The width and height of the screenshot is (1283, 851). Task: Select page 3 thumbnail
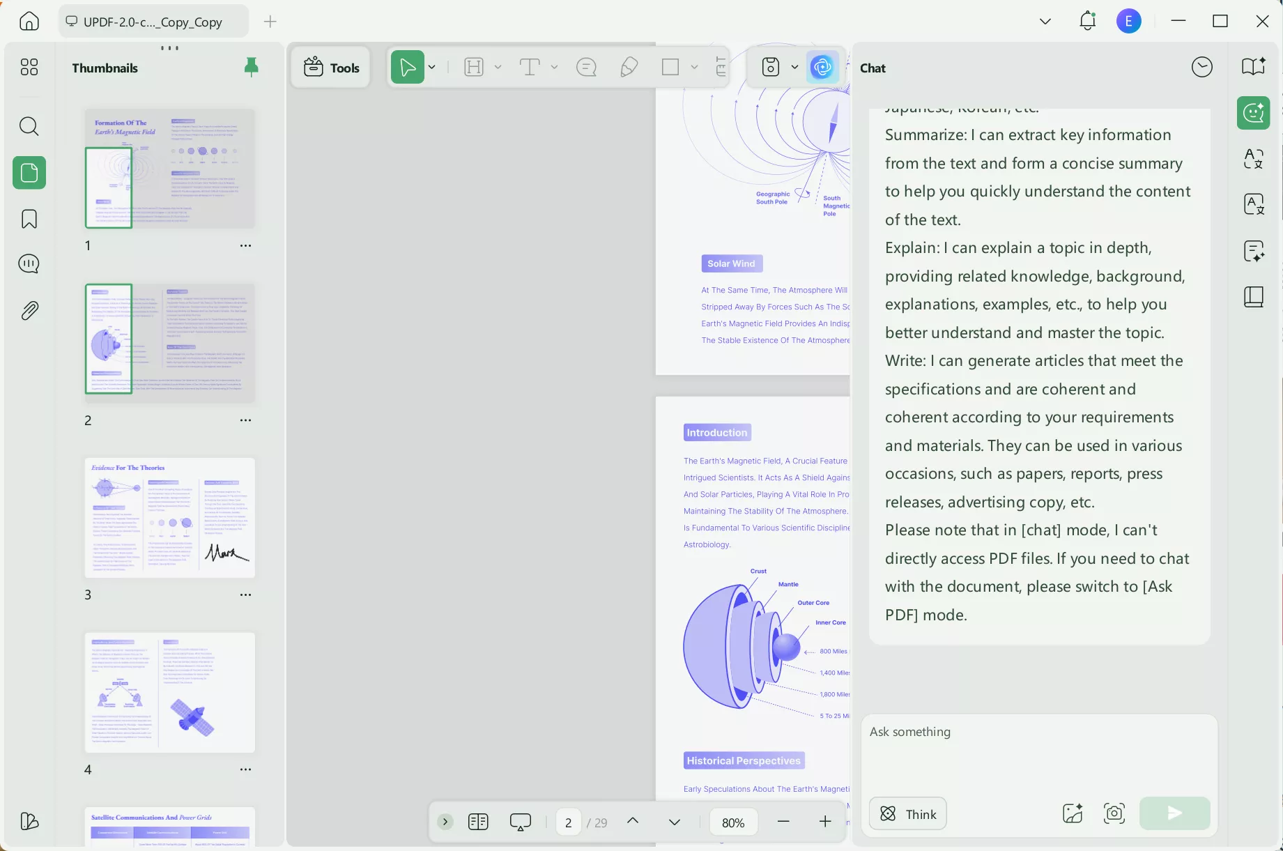click(x=170, y=518)
